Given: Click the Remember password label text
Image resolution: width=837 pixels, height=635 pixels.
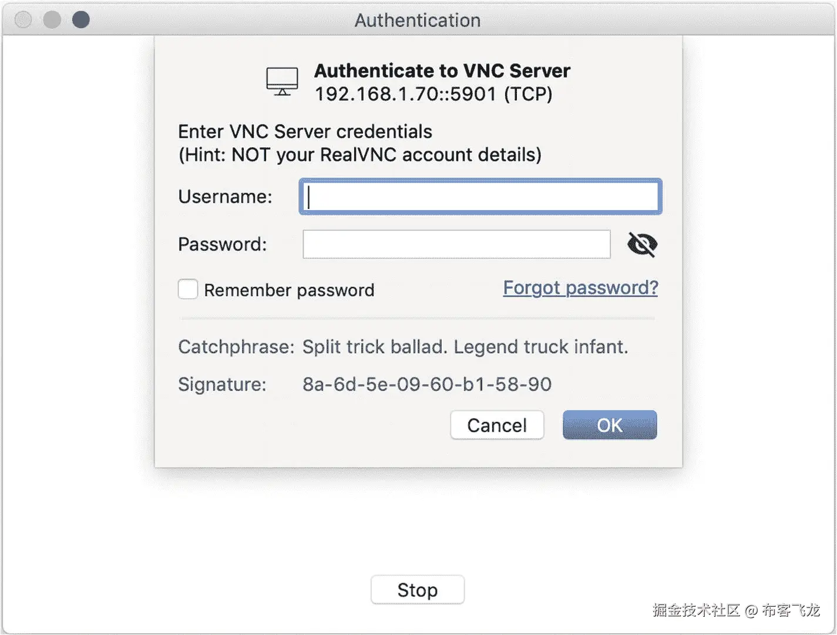Looking at the screenshot, I should click(x=289, y=290).
